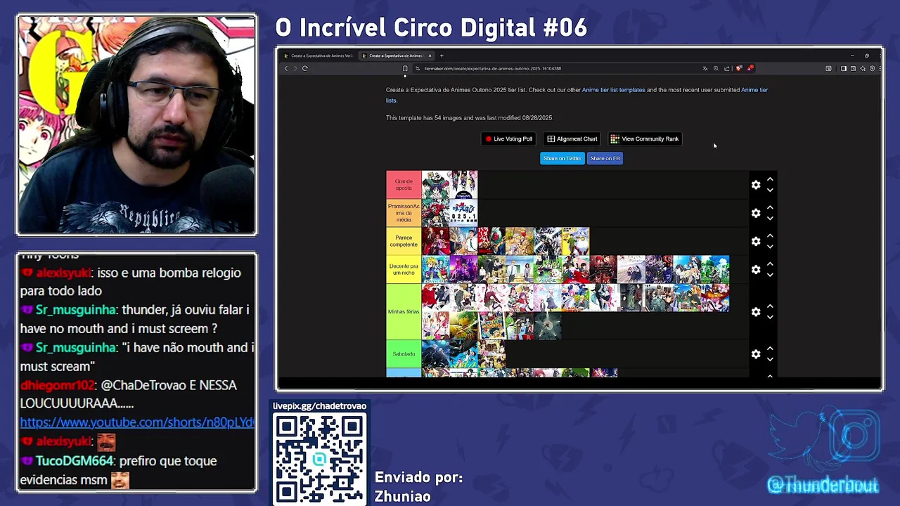Screen dimensions: 900x506
Task: Open the Brave wallet icon
Action: click(x=853, y=68)
